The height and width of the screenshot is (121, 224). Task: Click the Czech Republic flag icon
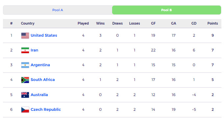(25, 110)
